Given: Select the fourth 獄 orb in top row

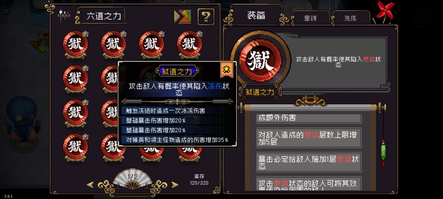Looking at the screenshot, I should tap(189, 45).
